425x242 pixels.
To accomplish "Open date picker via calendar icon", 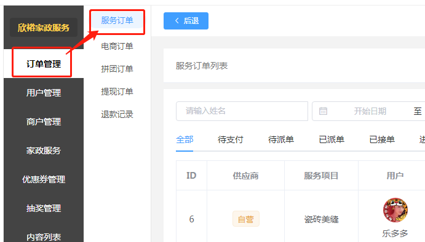I will click(323, 111).
